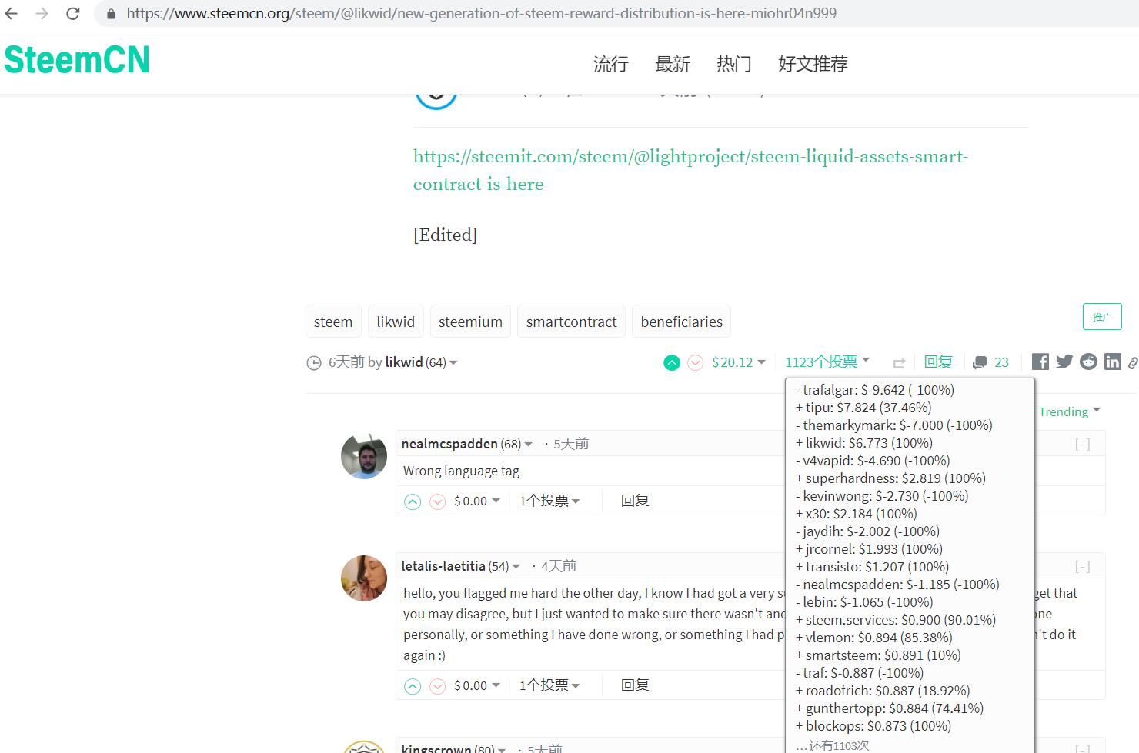Click the browser URL address field

[482, 14]
